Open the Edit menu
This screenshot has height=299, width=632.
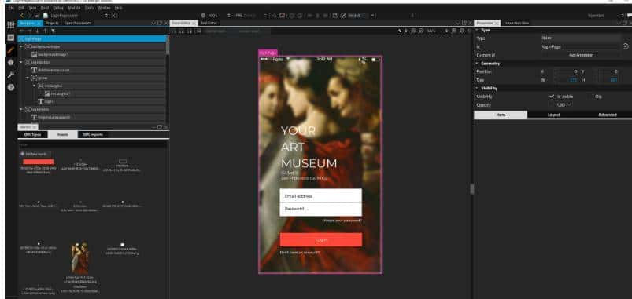click(x=21, y=8)
